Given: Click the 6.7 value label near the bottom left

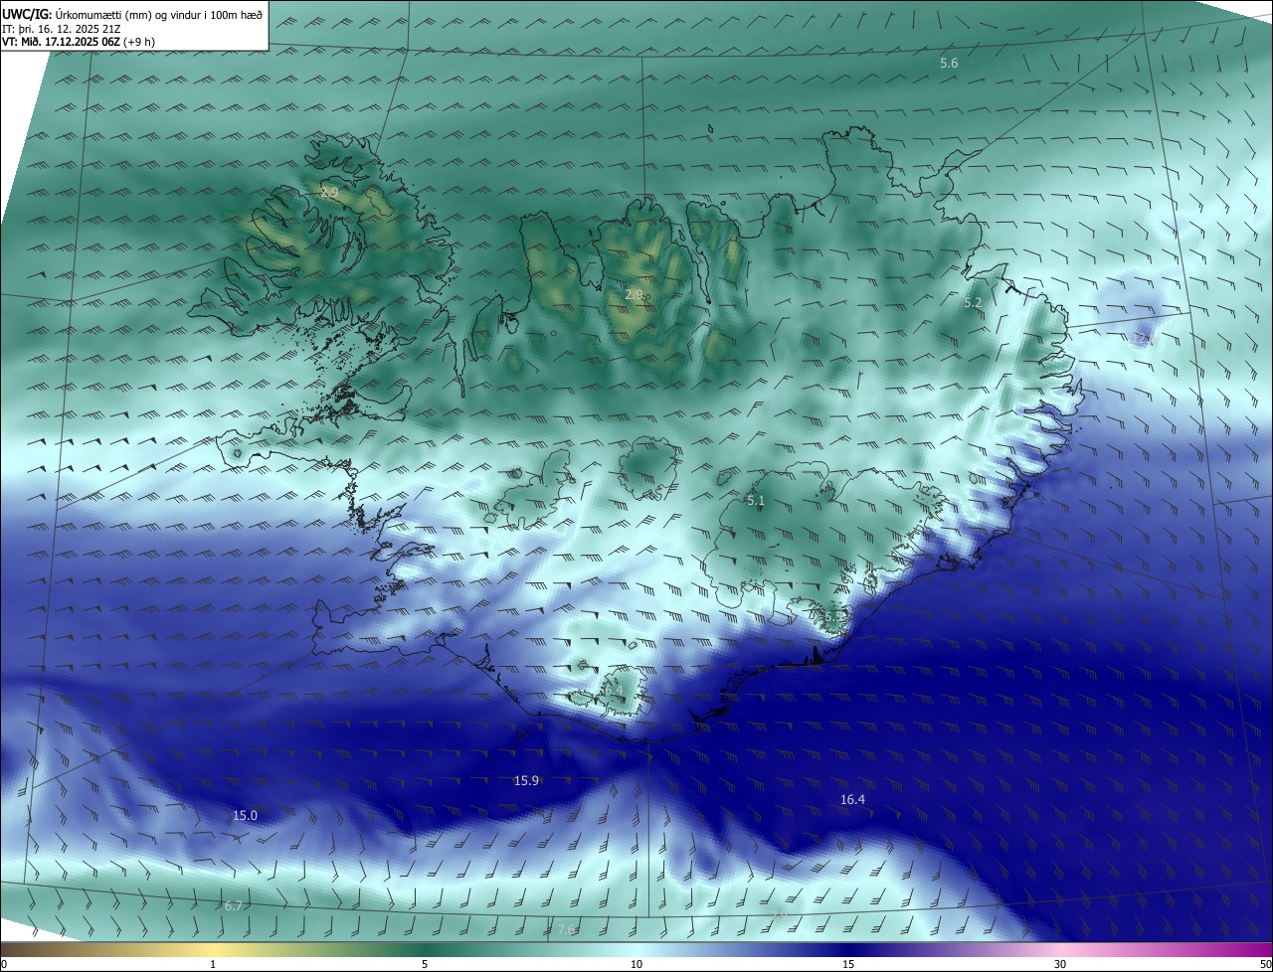Looking at the screenshot, I should coord(234,906).
